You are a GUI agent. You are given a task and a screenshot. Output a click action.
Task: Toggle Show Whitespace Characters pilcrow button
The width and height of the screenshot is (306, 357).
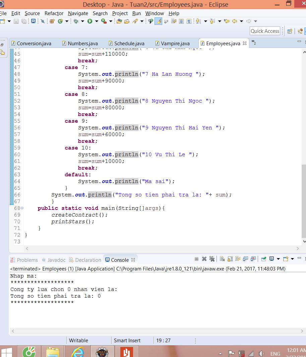coord(189,21)
